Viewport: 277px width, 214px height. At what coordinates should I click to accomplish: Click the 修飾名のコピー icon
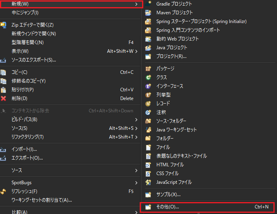3,81
